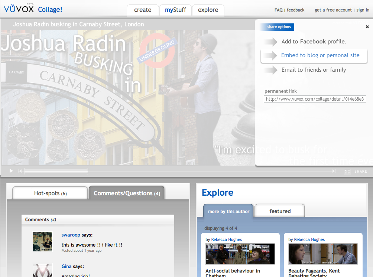Open the Beauty Pageants collage thumbnail
Image resolution: width=373 pixels, height=277 pixels.
pos(323,254)
